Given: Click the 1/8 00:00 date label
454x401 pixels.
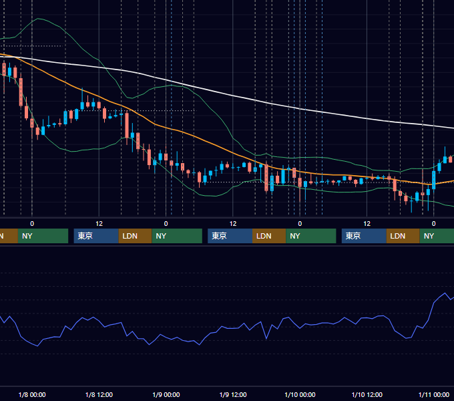Looking at the screenshot, I should click(x=32, y=394).
